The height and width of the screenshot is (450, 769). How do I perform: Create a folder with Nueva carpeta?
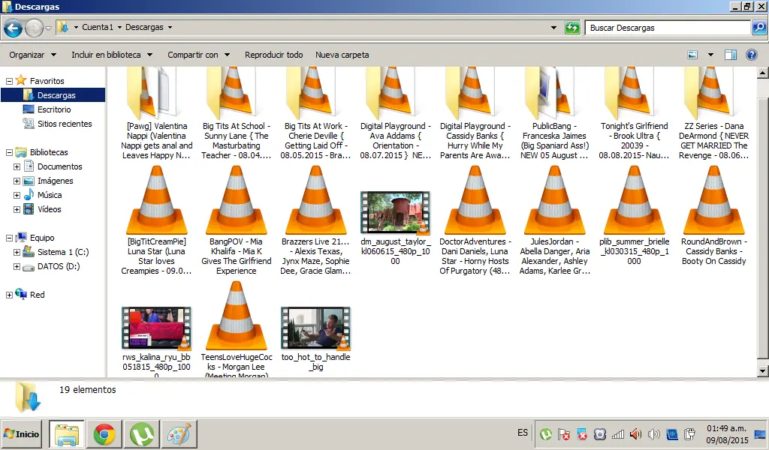click(x=342, y=55)
